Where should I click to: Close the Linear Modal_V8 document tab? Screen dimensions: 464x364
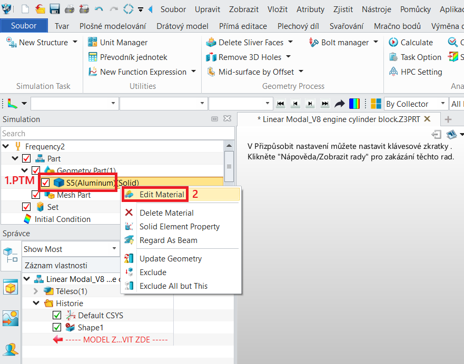pos(427,119)
